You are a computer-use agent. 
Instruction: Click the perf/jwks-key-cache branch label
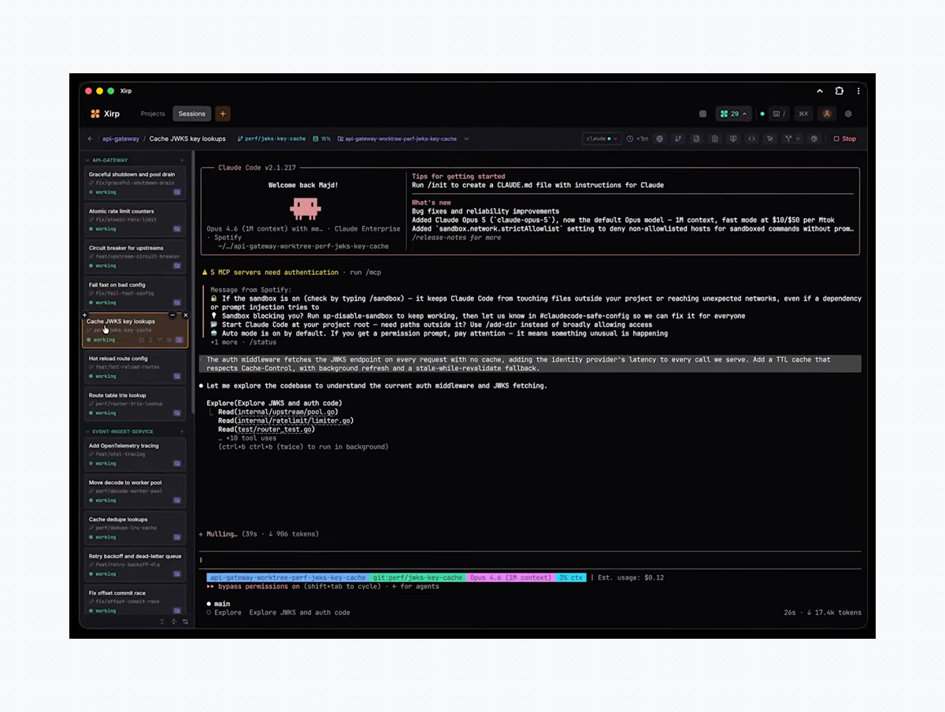click(272, 139)
